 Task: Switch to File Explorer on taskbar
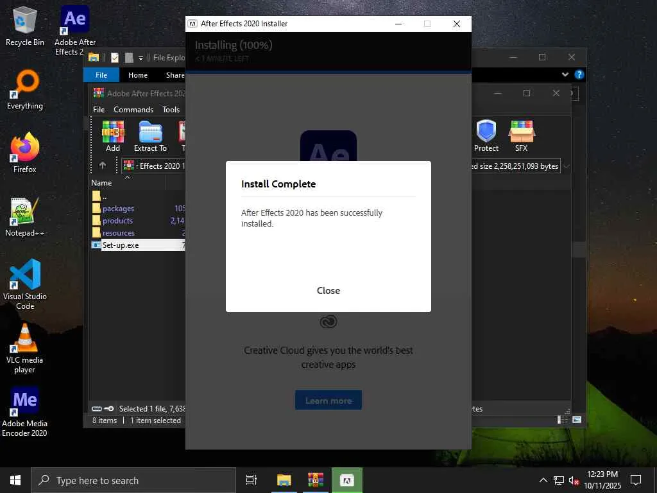pyautogui.click(x=284, y=480)
